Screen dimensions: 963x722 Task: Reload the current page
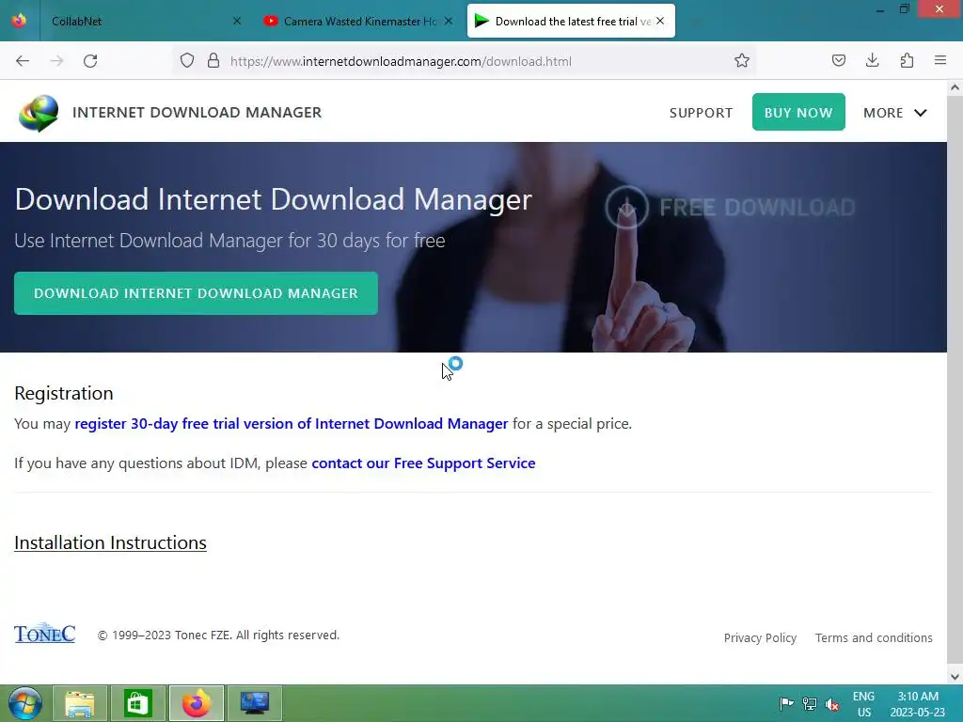[x=90, y=61]
